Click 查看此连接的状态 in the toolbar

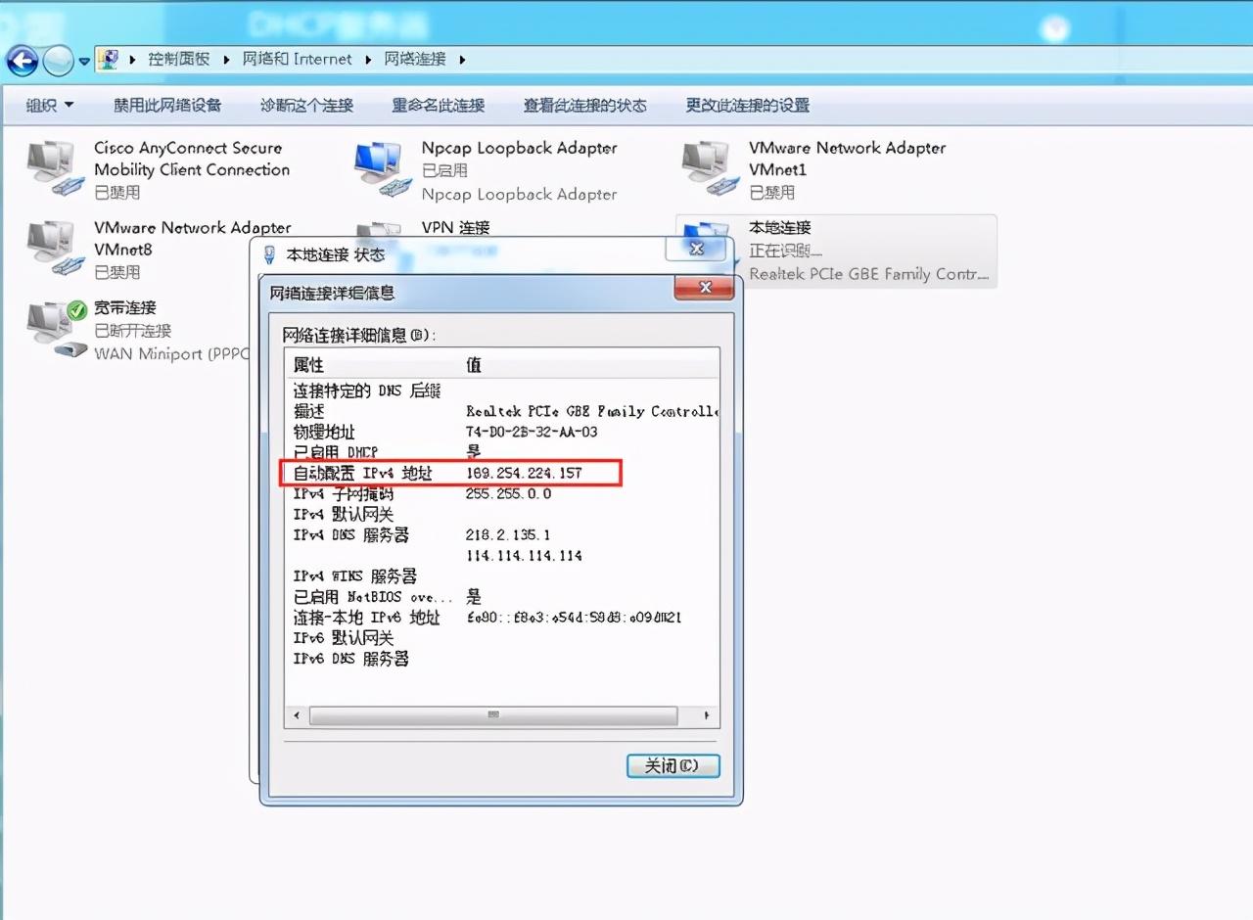point(584,106)
